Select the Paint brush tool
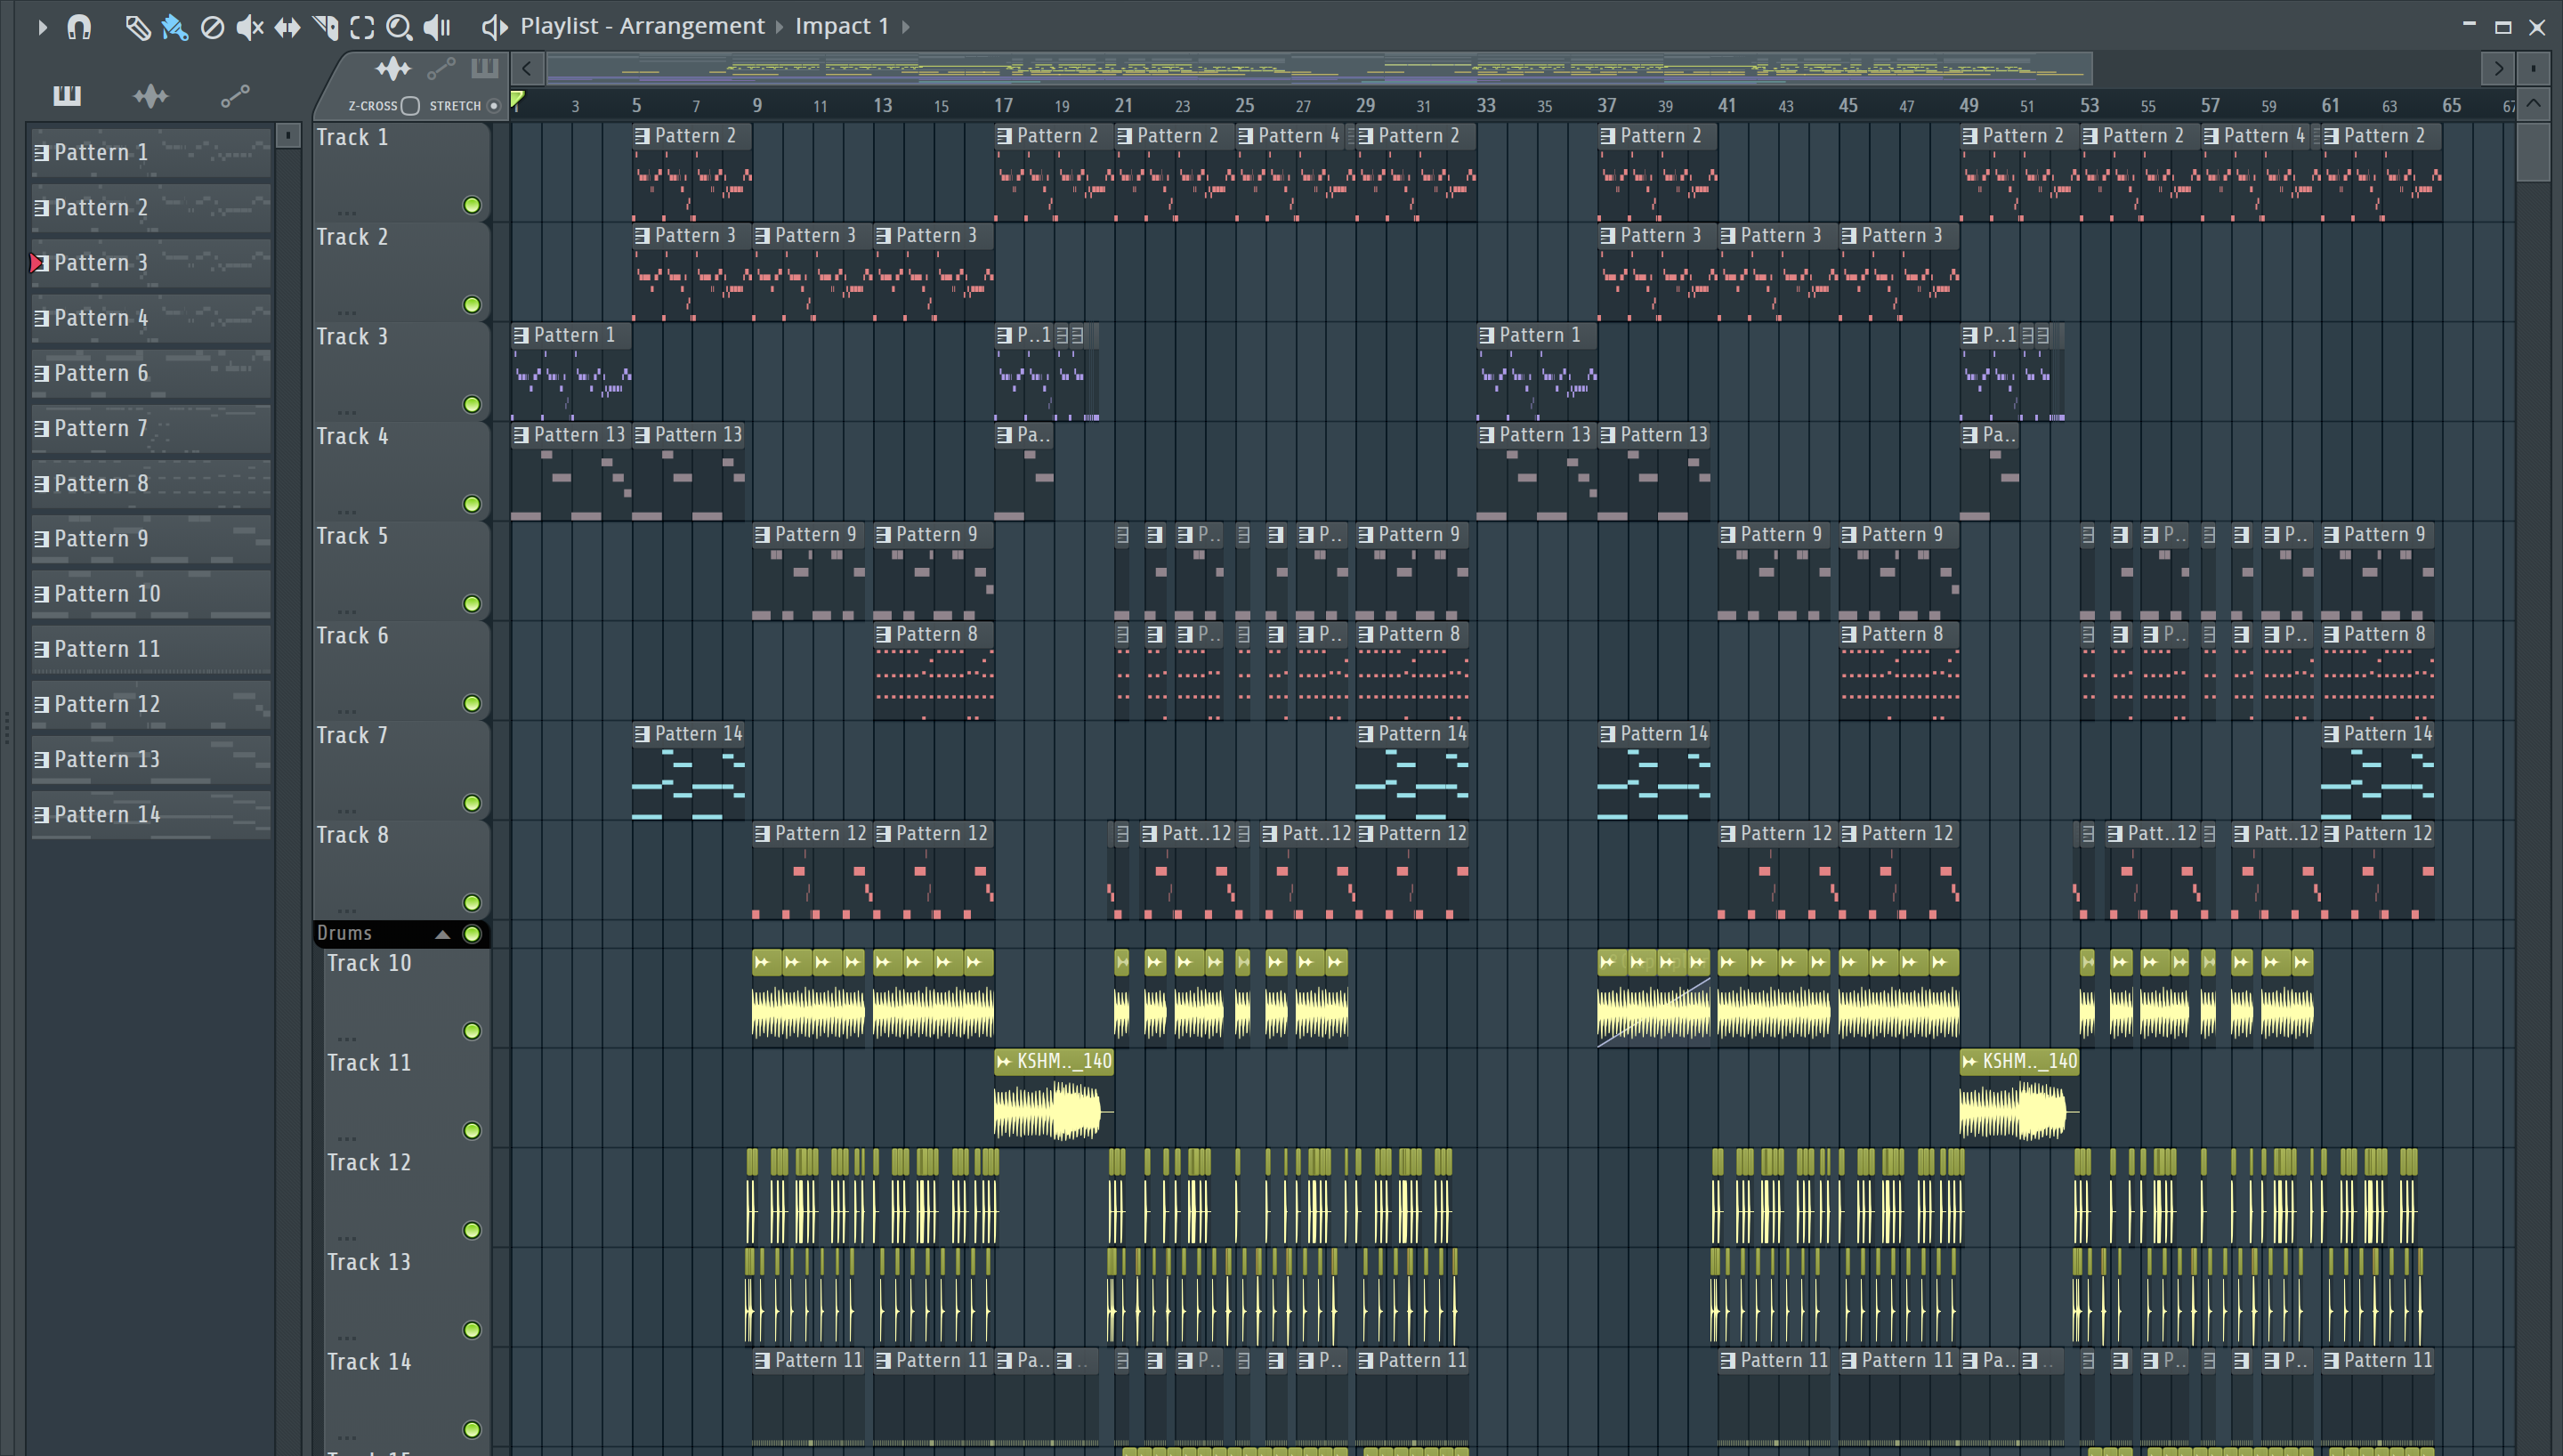The image size is (2563, 1456). pyautogui.click(x=175, y=27)
